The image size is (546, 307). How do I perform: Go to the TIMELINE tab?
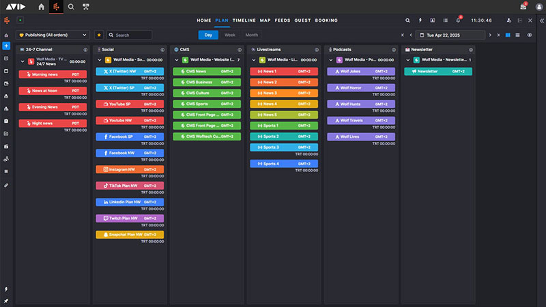(244, 20)
